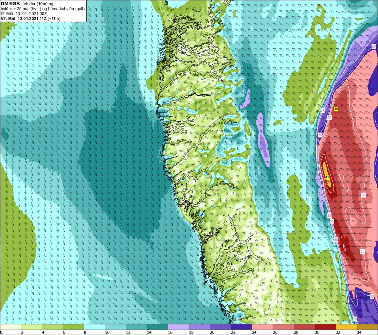Click the legend scale number 6
This screenshot has width=378, height=335.
(64, 332)
